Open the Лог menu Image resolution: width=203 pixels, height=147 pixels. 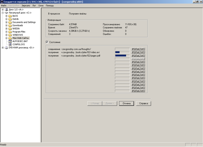[x=34, y=6]
